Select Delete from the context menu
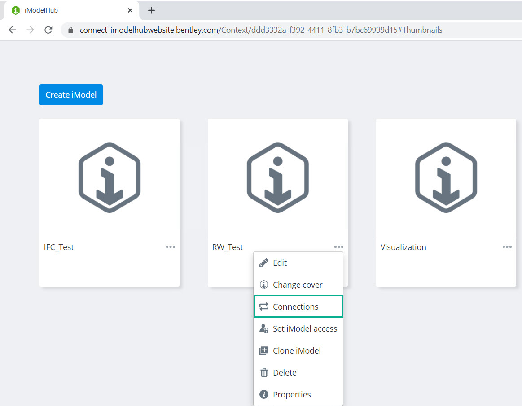 pyautogui.click(x=298, y=372)
